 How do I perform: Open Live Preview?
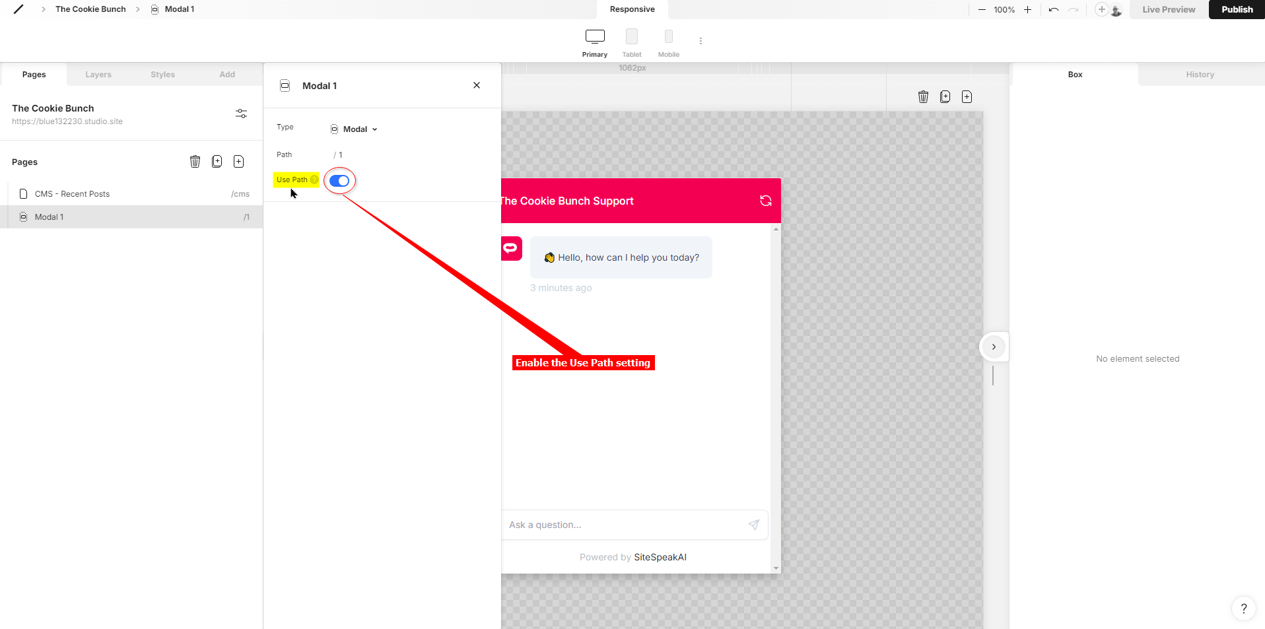(1169, 9)
